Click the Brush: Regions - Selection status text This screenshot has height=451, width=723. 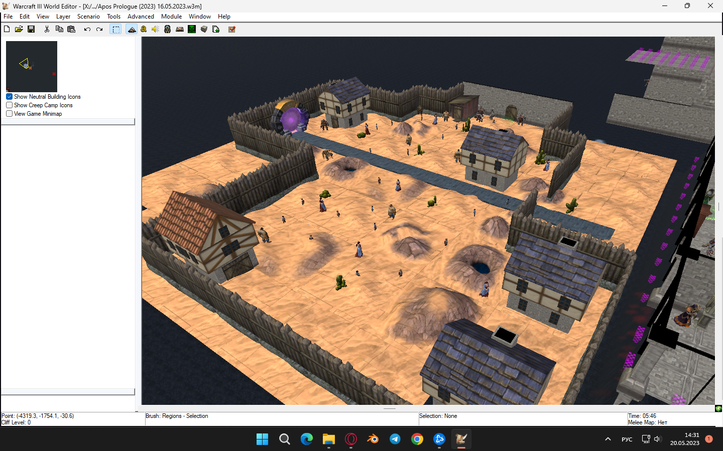pyautogui.click(x=177, y=416)
